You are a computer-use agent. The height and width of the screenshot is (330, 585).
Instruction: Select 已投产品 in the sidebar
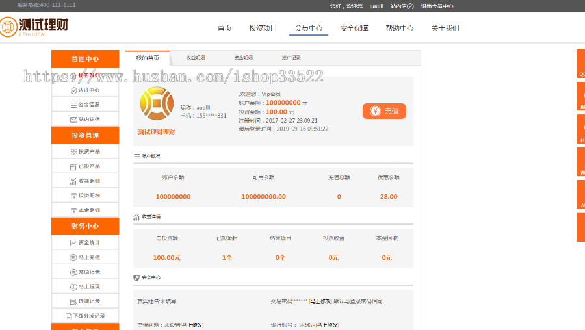coord(85,166)
